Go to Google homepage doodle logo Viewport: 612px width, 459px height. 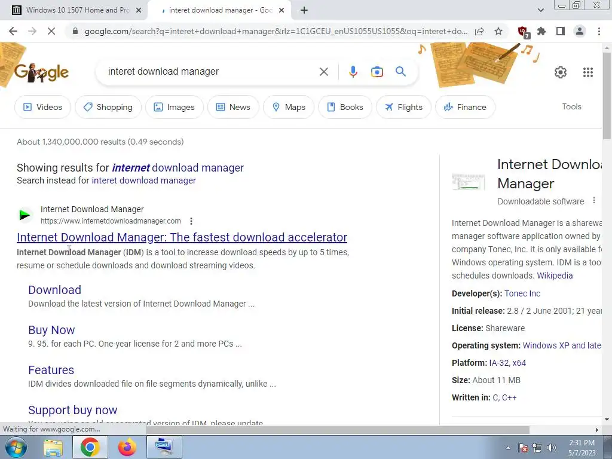coord(41,72)
